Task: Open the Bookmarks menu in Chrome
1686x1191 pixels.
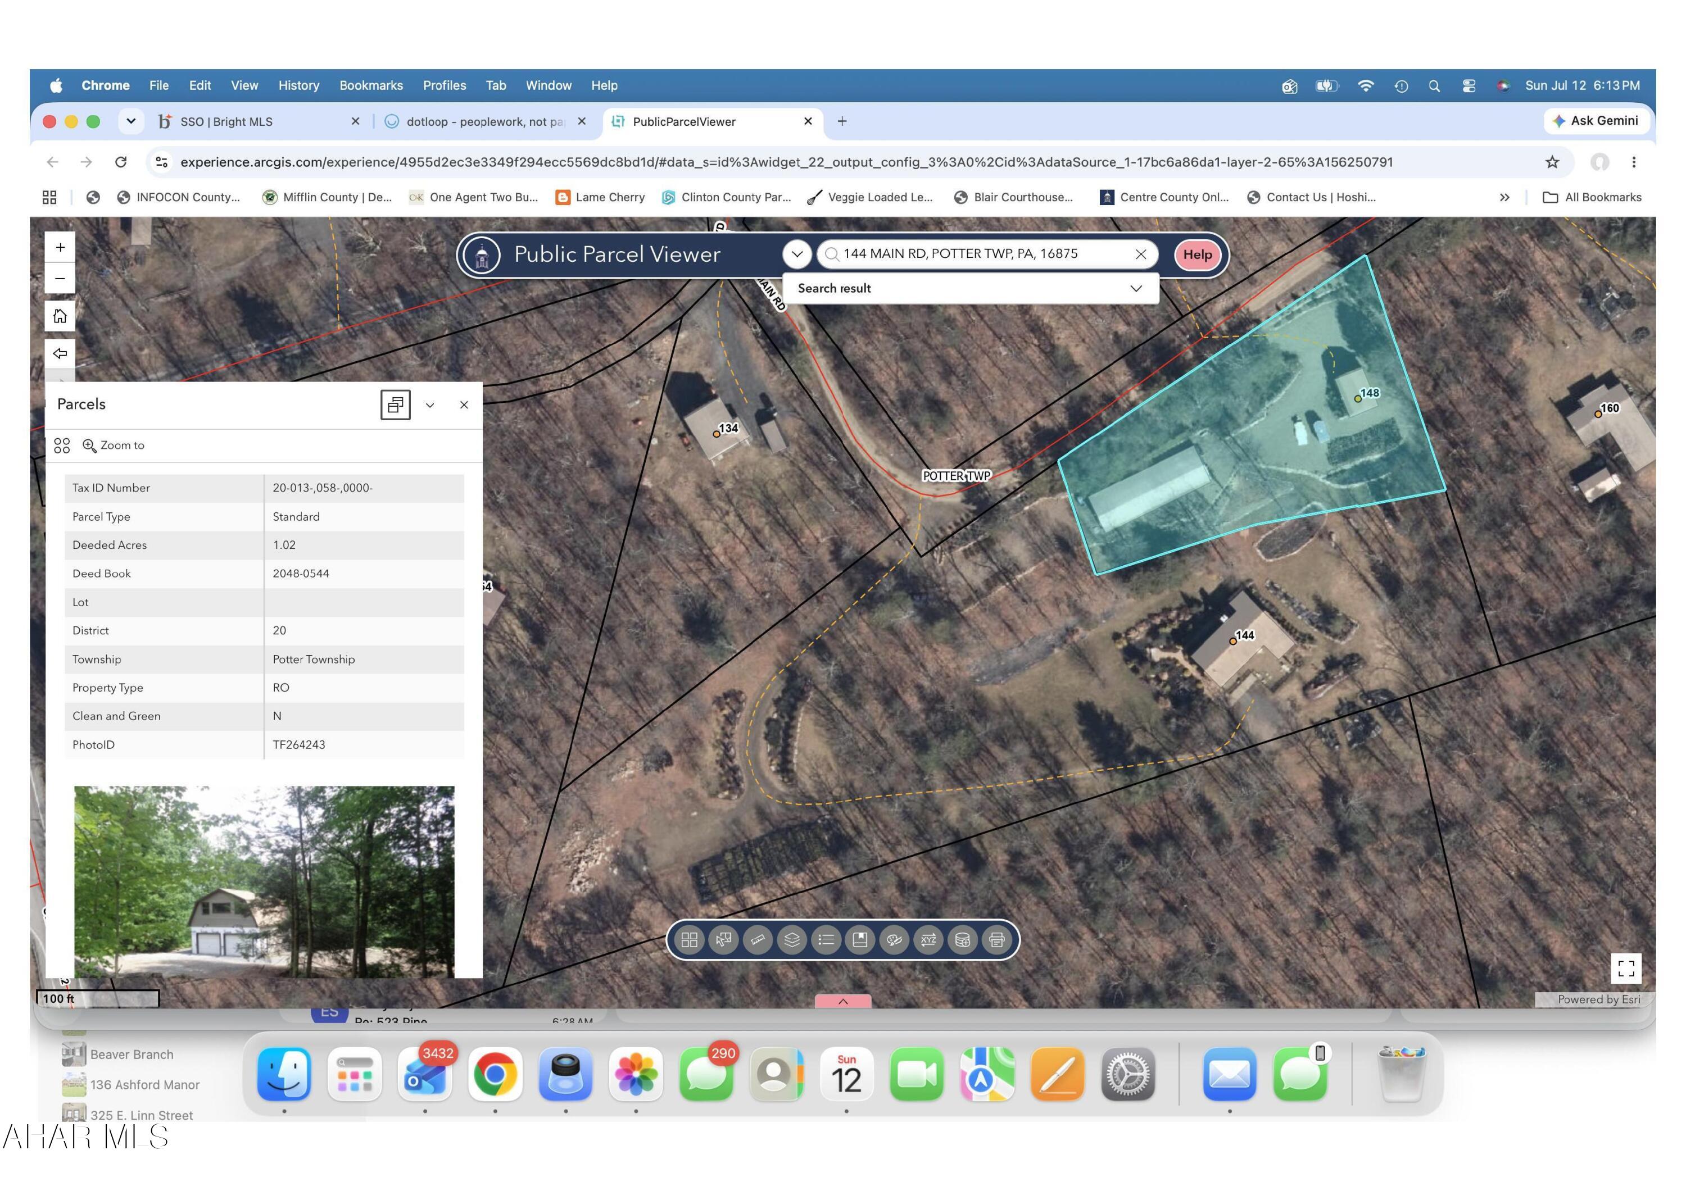Action: pyautogui.click(x=371, y=85)
